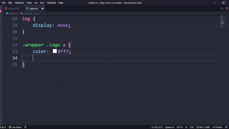
Task: Click the 'img' selector on line 28
Action: coord(26,19)
